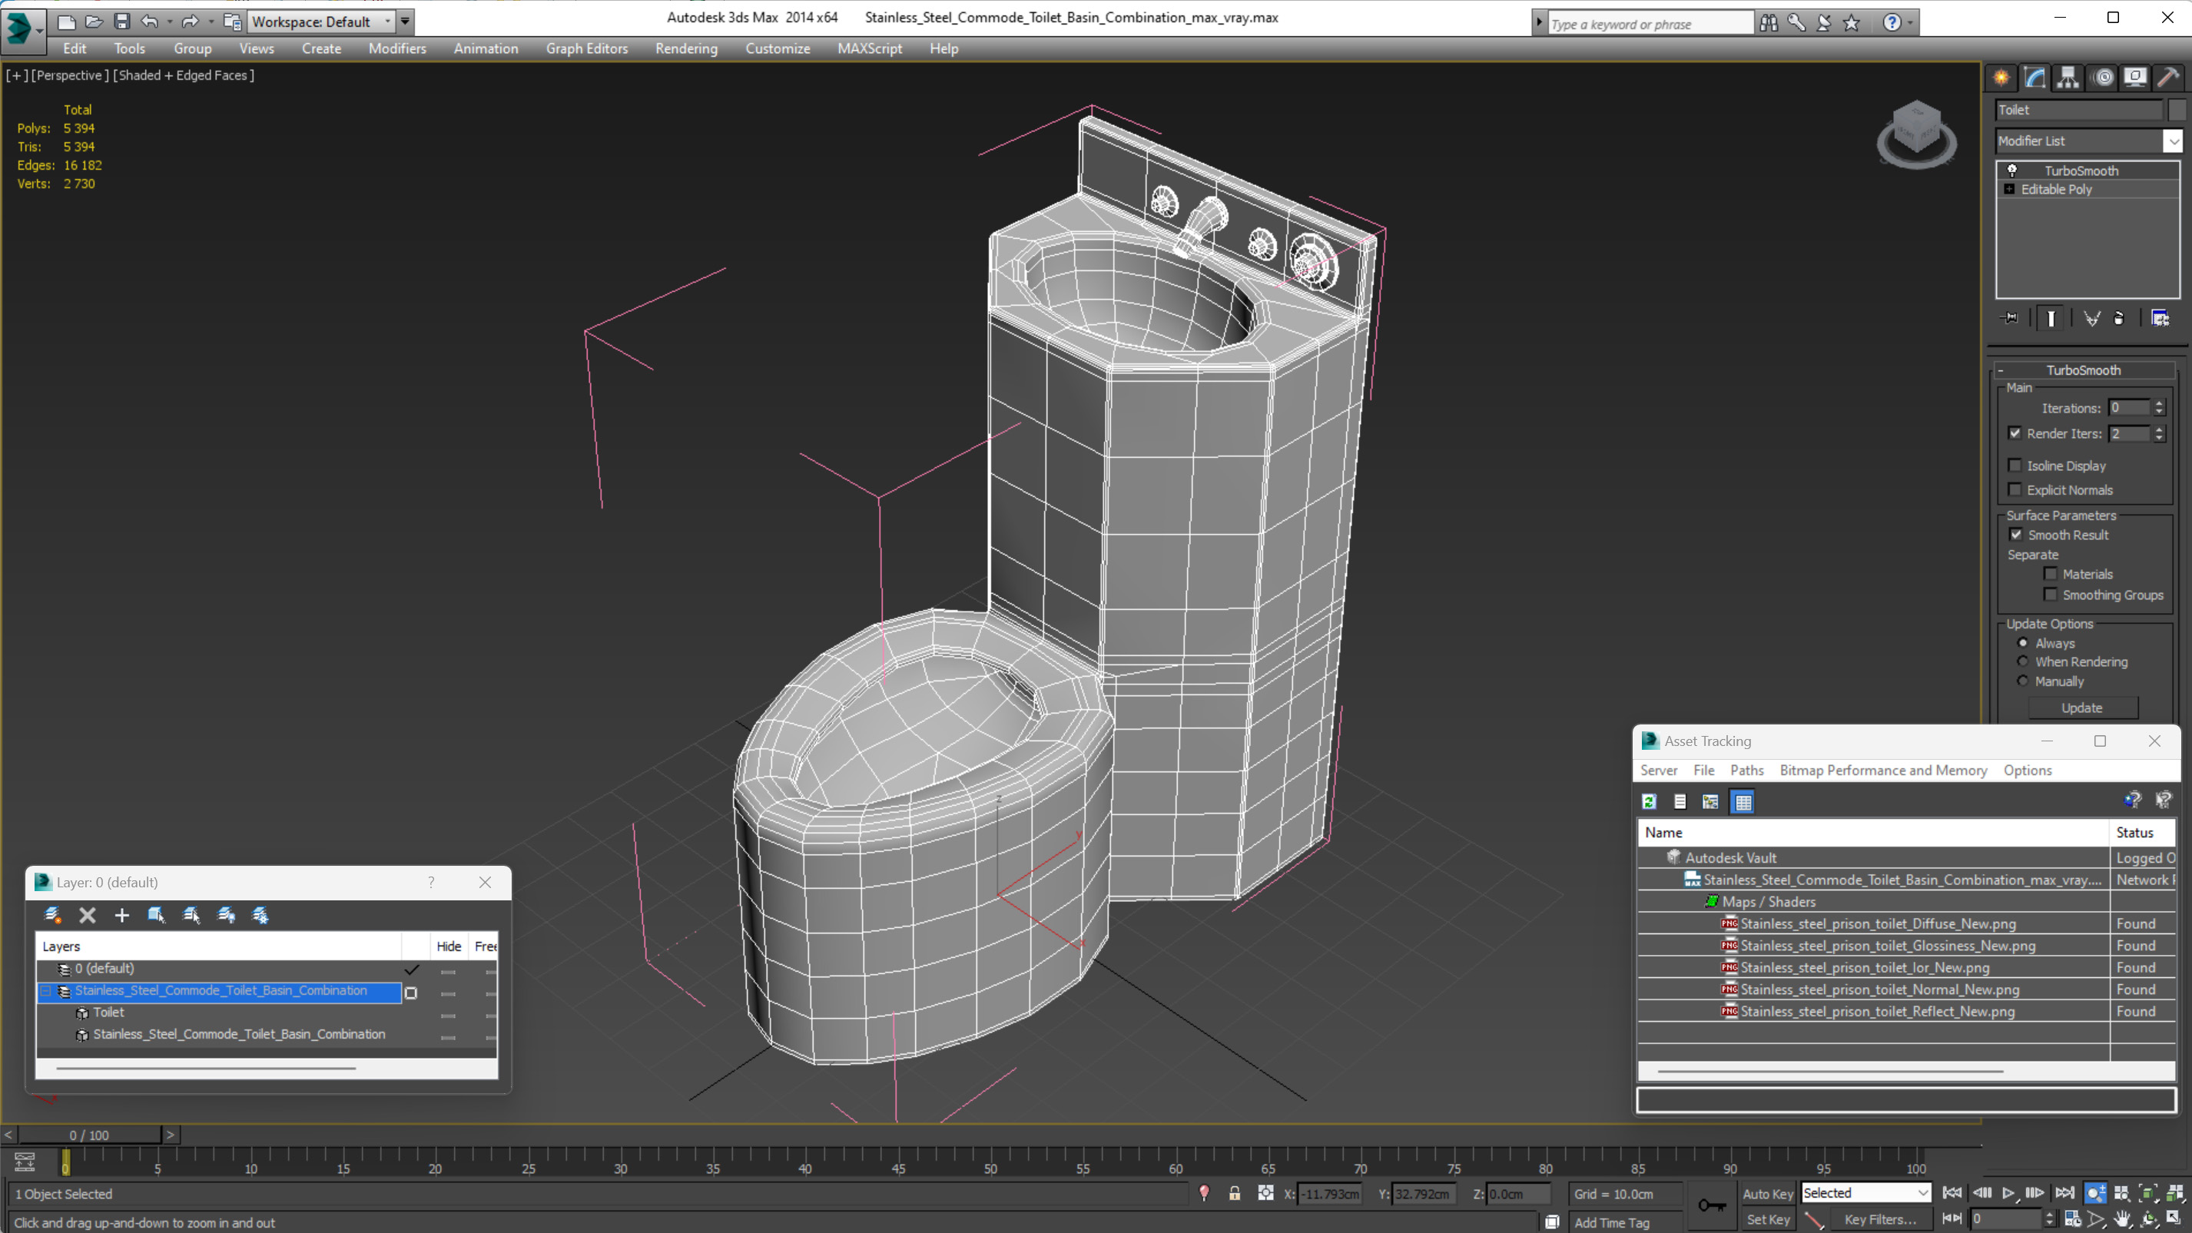Open the Modifiers menu
Image resolution: width=2192 pixels, height=1233 pixels.
pyautogui.click(x=396, y=48)
